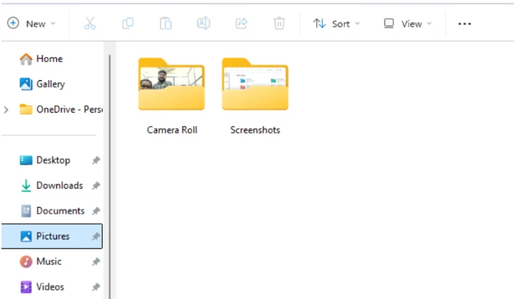Click the pin icon beside Videos
Viewport: 514px width, 299px height.
[x=96, y=287]
